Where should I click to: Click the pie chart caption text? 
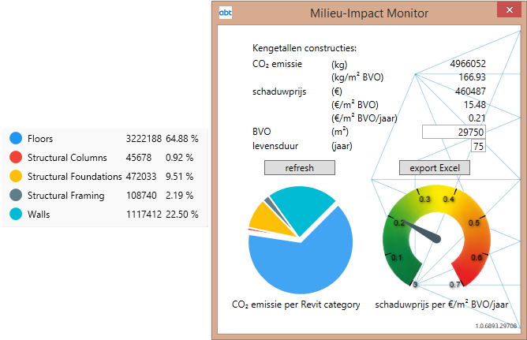click(296, 305)
